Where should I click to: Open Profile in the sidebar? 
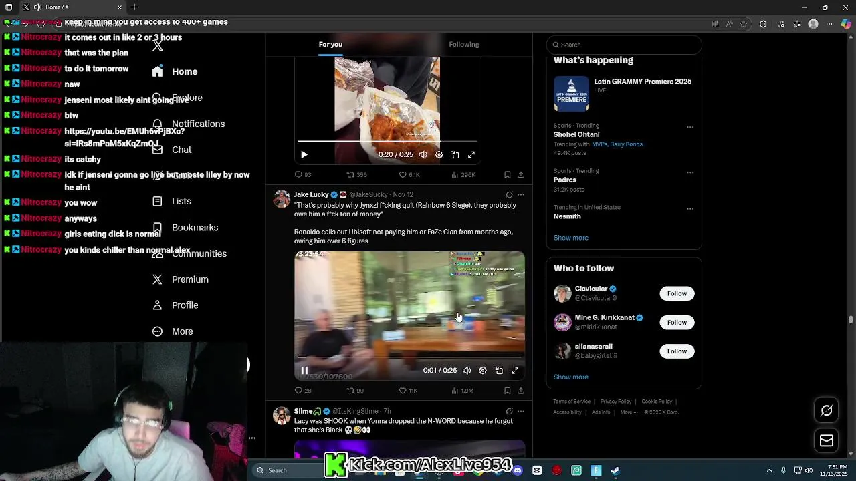click(x=175, y=305)
